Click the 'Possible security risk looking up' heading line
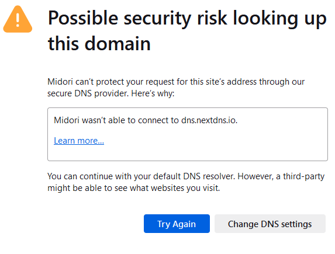The height and width of the screenshot is (254, 335). pos(187,19)
